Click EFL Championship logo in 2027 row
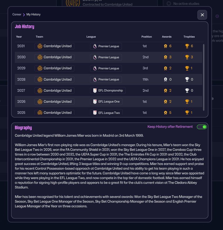This screenshot has width=223, height=230. (95, 91)
